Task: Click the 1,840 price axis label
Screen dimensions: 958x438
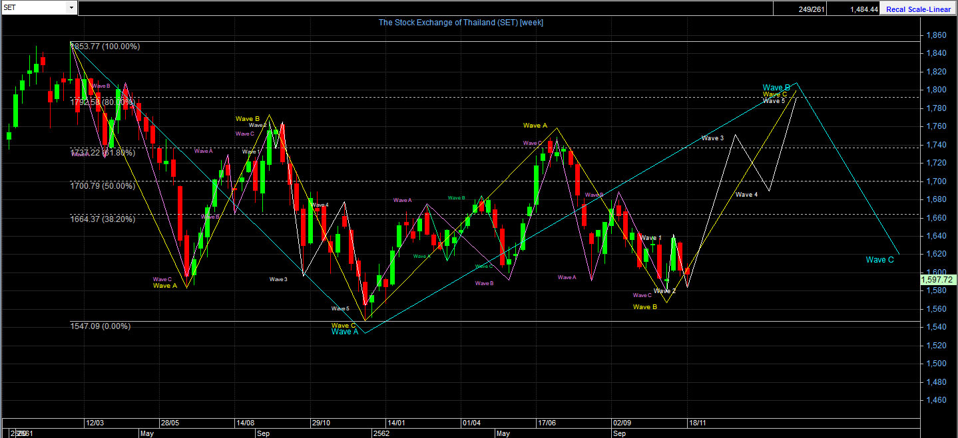Action: (x=935, y=53)
